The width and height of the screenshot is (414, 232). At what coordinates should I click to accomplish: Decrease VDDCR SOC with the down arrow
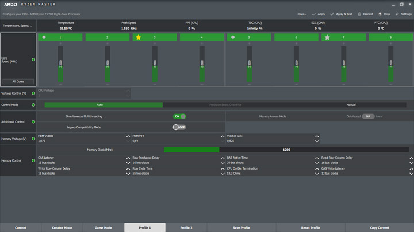point(317,141)
